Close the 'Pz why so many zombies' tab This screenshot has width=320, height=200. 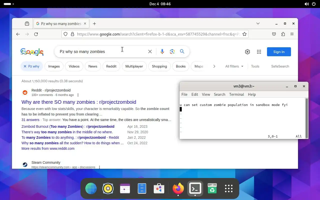[x=85, y=24]
